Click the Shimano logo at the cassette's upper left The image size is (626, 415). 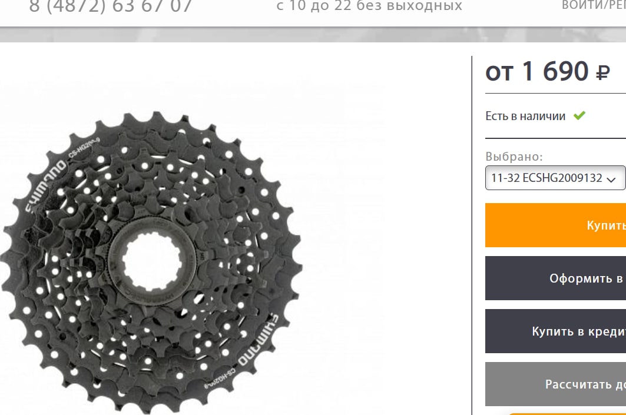click(46, 186)
